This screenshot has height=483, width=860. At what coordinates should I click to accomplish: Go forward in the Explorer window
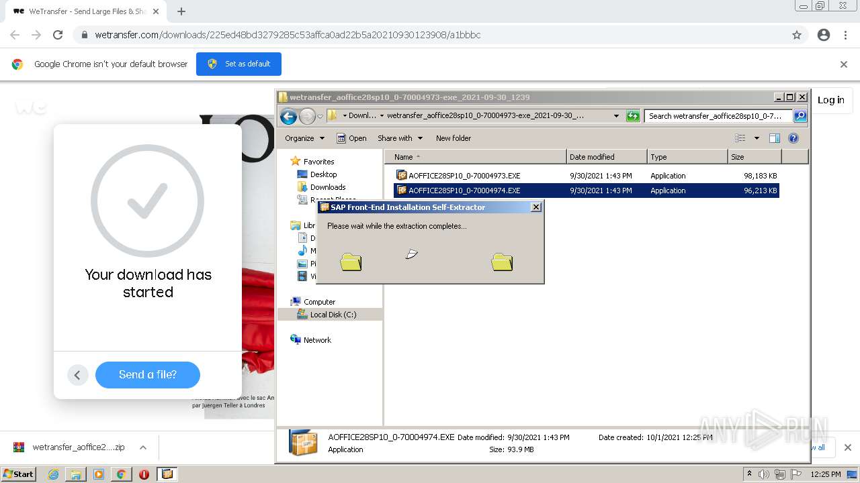(307, 116)
